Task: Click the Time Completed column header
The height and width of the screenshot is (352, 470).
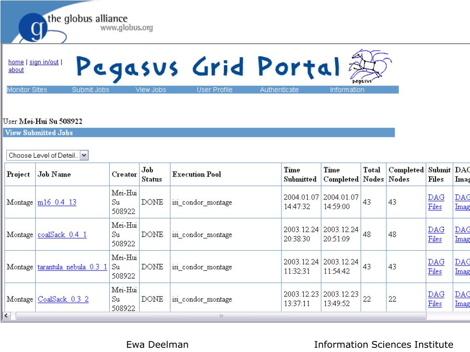Action: click(341, 175)
